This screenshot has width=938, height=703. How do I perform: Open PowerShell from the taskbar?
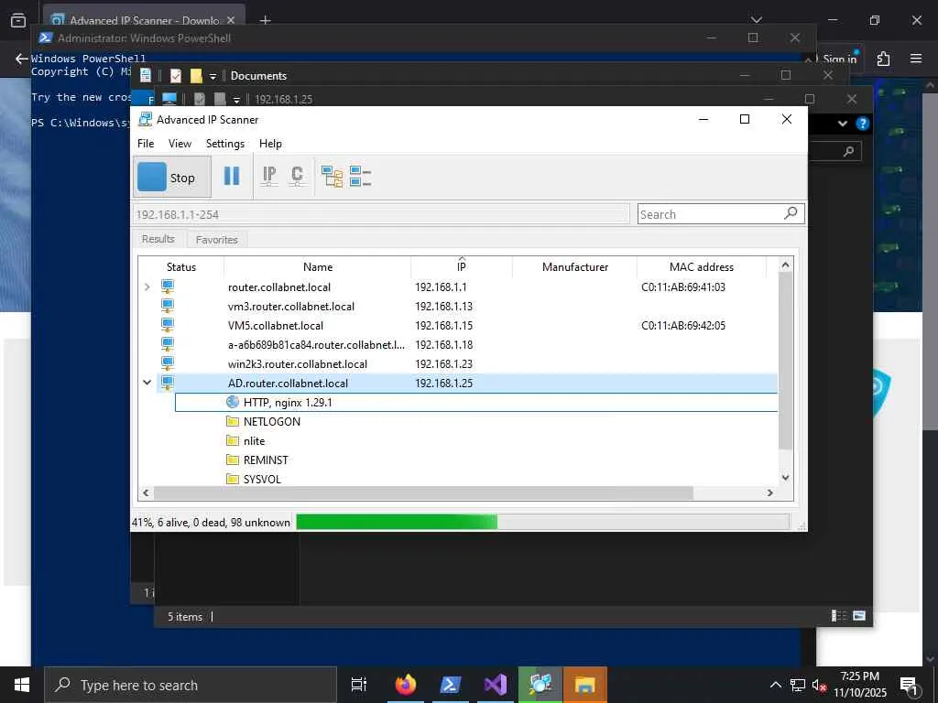point(450,685)
